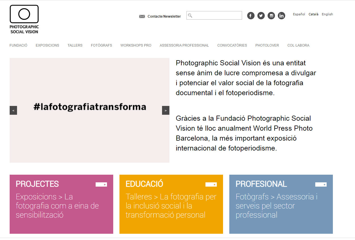Click the magnifying glass in the search bar
This screenshot has width=355, height=240.
(190, 15)
